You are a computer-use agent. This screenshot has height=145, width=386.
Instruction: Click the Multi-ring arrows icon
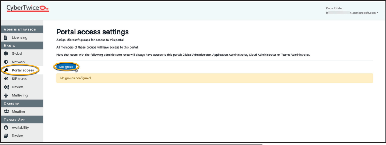pyautogui.click(x=6, y=95)
